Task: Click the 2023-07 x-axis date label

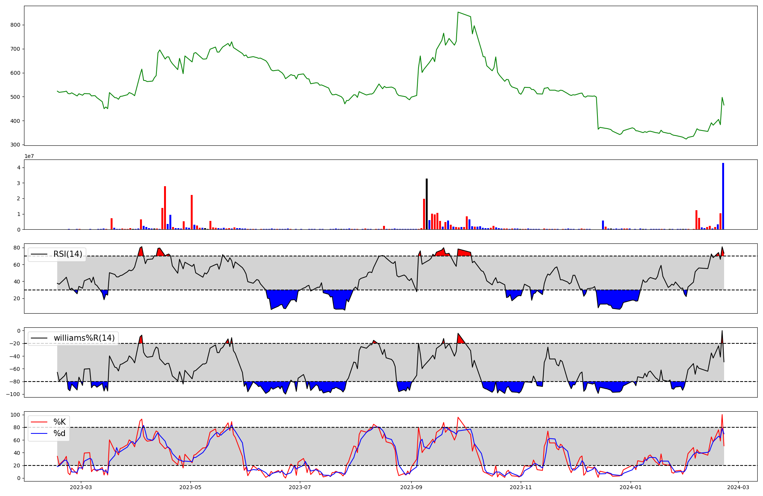Action: click(300, 487)
